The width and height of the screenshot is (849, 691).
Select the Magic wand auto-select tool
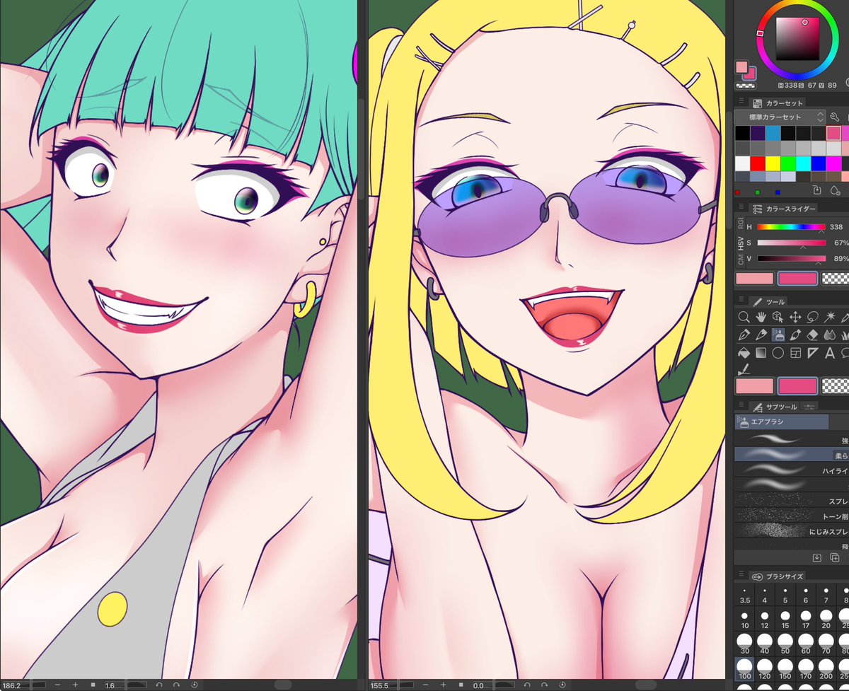[x=830, y=317]
